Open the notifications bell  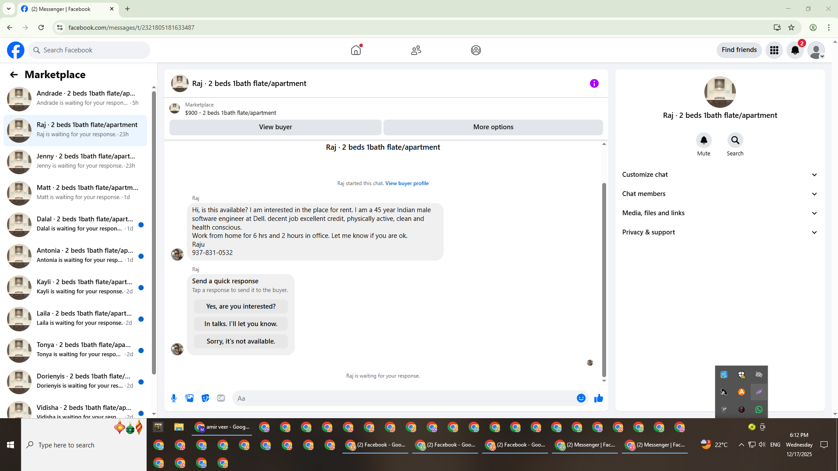coord(795,50)
